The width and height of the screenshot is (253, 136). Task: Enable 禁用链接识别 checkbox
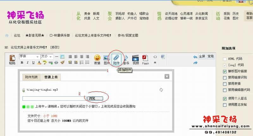point(225,78)
